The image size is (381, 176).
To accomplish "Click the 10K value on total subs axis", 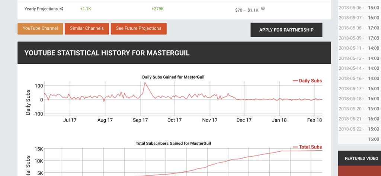I will click(x=38, y=161).
